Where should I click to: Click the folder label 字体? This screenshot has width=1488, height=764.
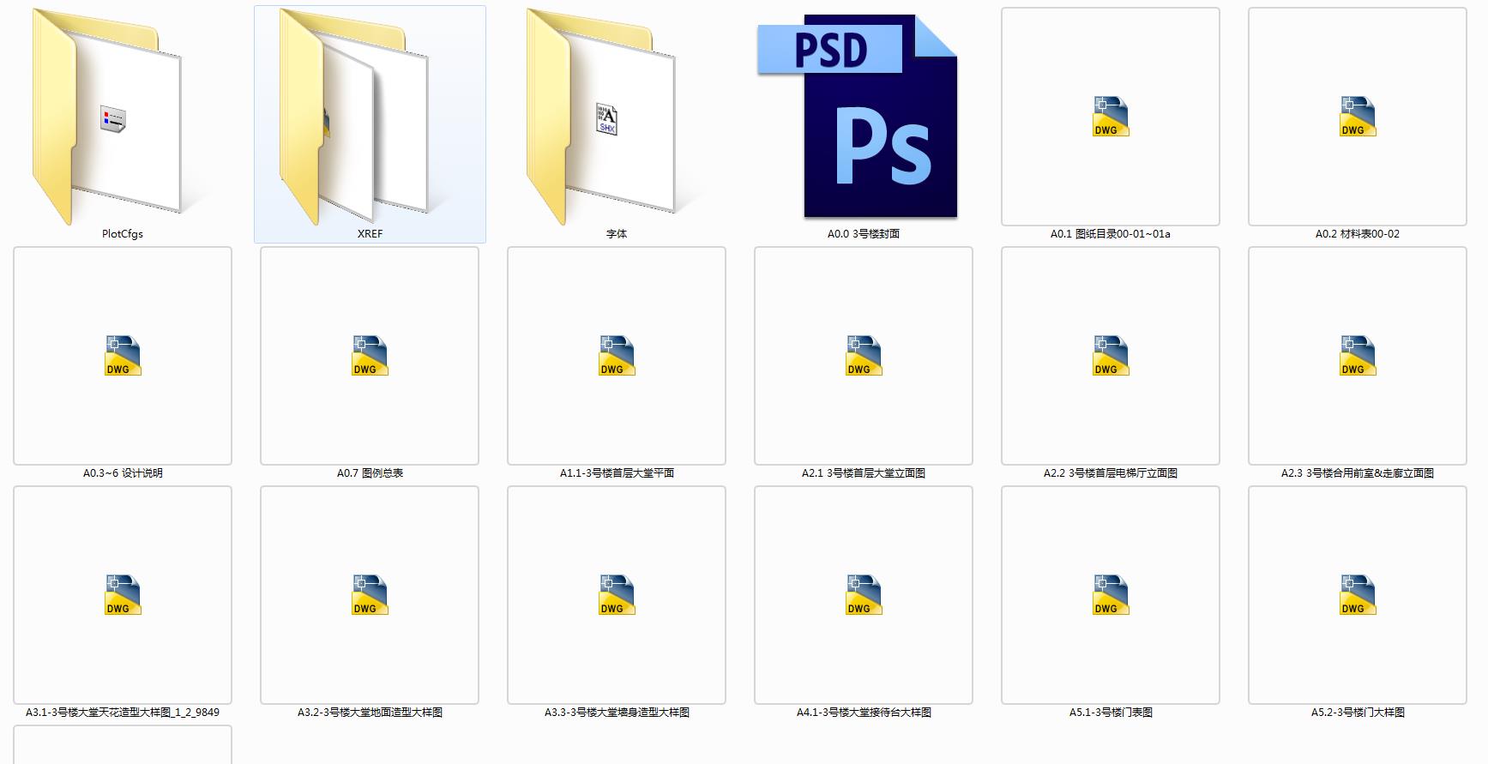point(617,234)
